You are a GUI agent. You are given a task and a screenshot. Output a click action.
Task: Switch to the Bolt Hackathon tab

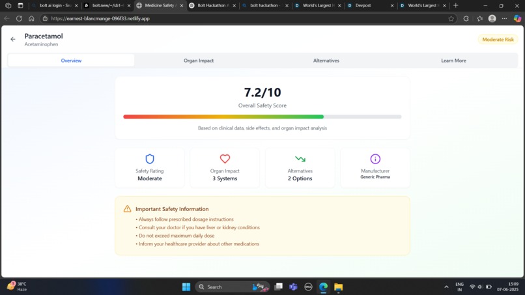212,5
